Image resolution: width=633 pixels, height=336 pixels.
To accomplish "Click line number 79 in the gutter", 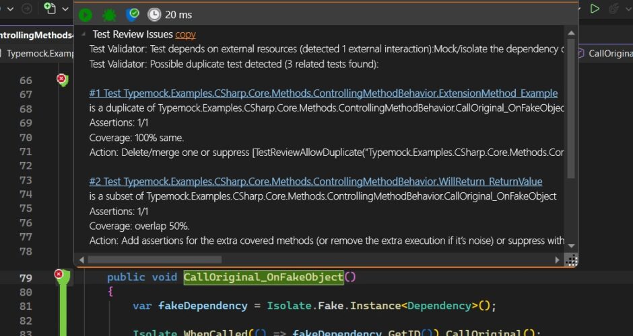I will coord(26,278).
